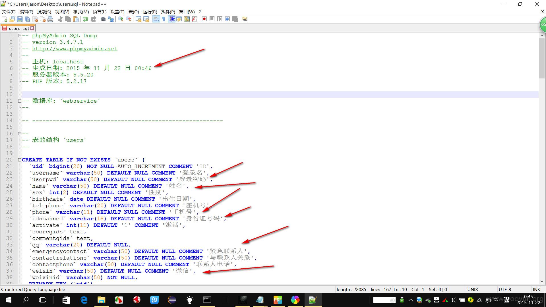Open the 设置(T) menu
Image resolution: width=546 pixels, height=307 pixels.
point(117,12)
